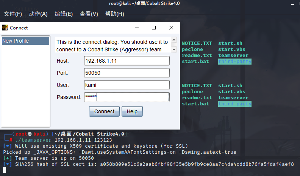The width and height of the screenshot is (300, 176).
Task: Focus the Host input field
Action: click(x=127, y=61)
